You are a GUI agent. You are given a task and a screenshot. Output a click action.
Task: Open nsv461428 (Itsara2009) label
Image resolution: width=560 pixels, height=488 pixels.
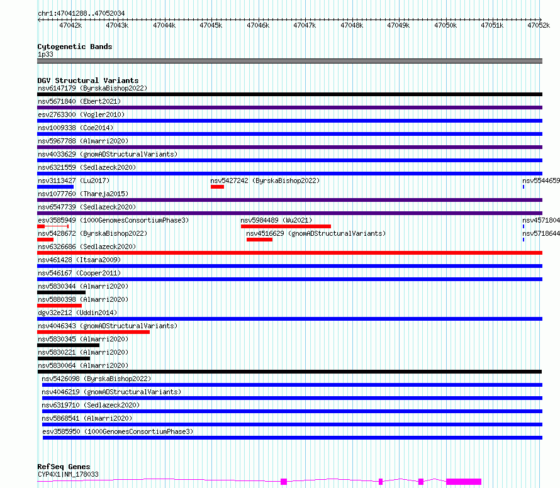[x=79, y=260]
